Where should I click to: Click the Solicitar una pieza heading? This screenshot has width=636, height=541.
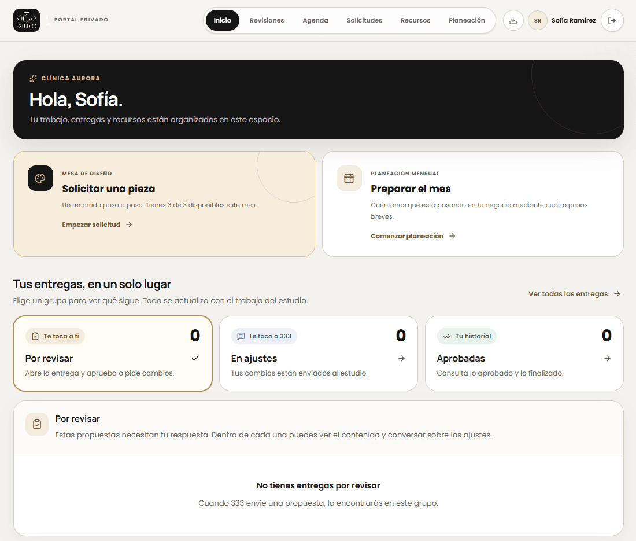[x=109, y=189]
